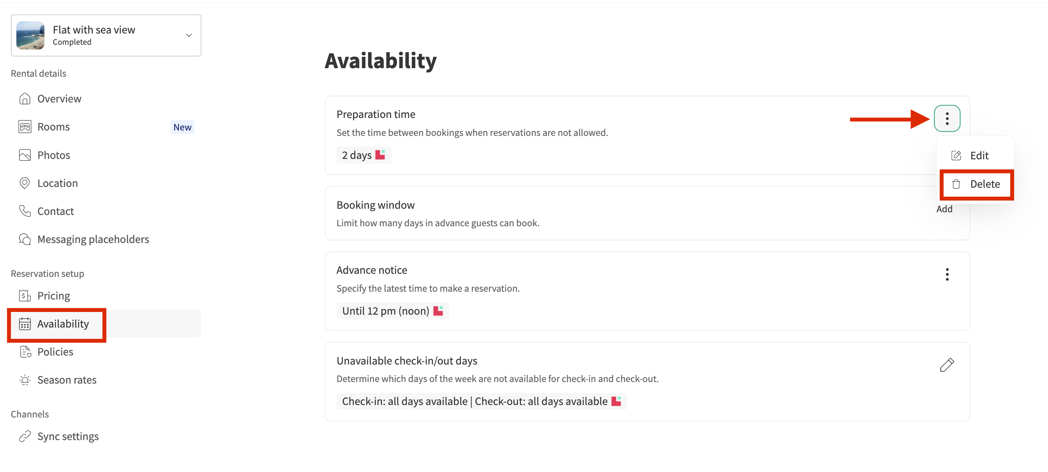Open the Availability sidebar item
This screenshot has width=1048, height=472.
tap(63, 324)
